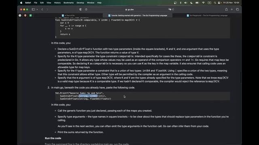This screenshot has width=259, height=145.
Task: Open the Bookmarks menu
Action: pyautogui.click(x=68, y=3)
